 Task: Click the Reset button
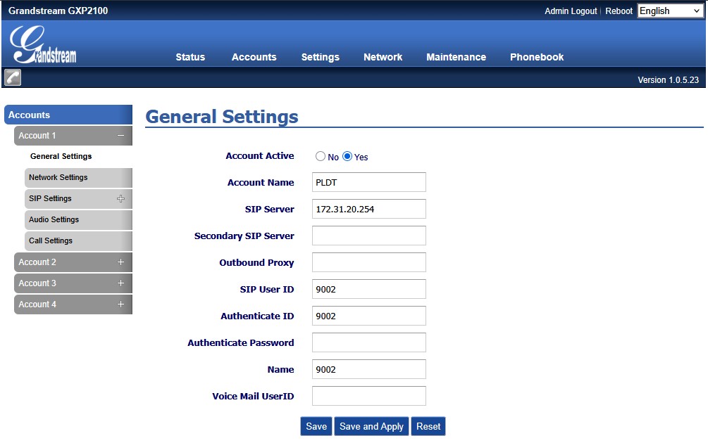click(428, 426)
